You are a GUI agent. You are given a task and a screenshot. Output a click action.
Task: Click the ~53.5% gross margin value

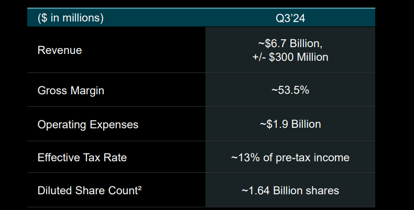click(x=290, y=90)
